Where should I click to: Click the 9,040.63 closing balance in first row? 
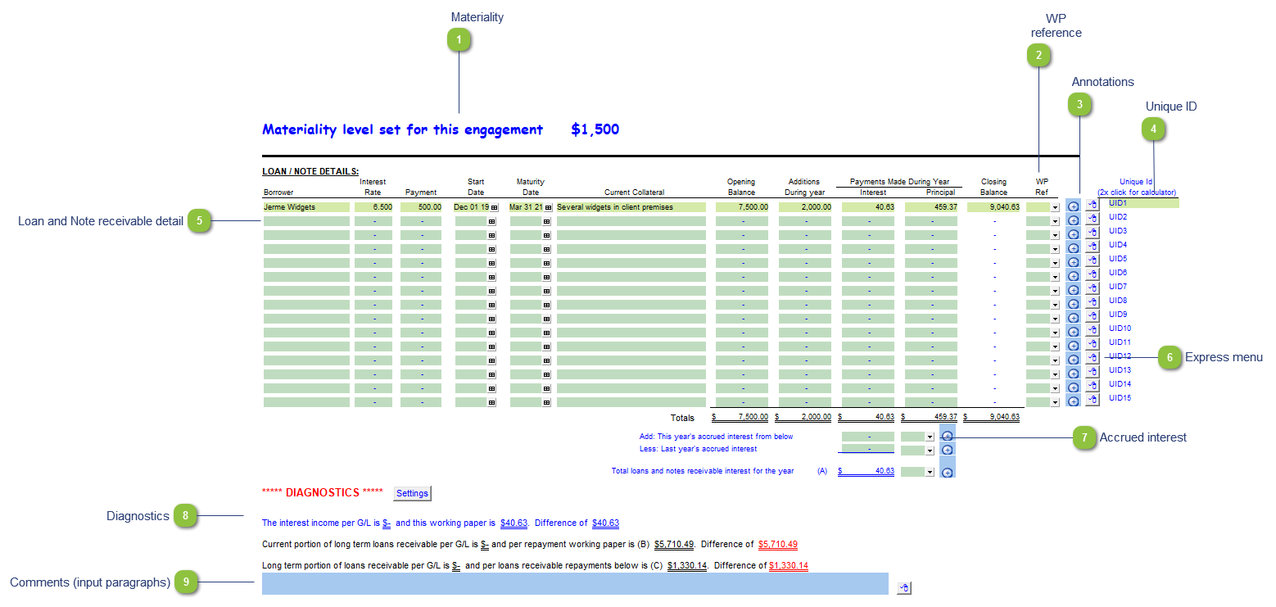pyautogui.click(x=993, y=207)
